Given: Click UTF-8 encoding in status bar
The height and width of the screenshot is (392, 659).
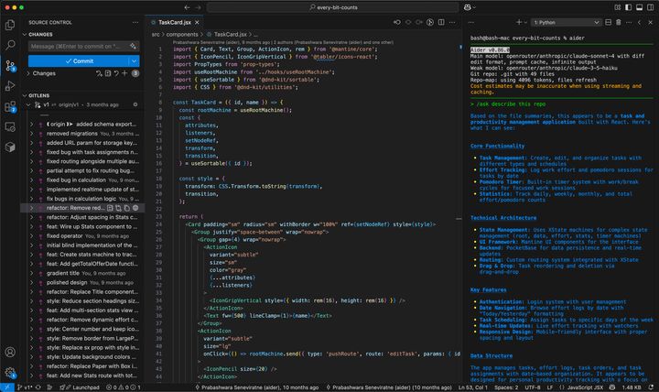Looking at the screenshot, I should click(533, 387).
